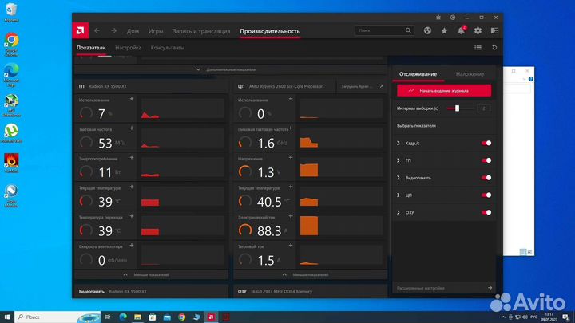Viewport: 575px width, 323px height.
Task: Go forward with the right arrow
Action: click(113, 31)
